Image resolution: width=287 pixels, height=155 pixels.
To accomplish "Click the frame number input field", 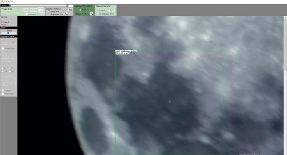I will (x=71, y=6).
